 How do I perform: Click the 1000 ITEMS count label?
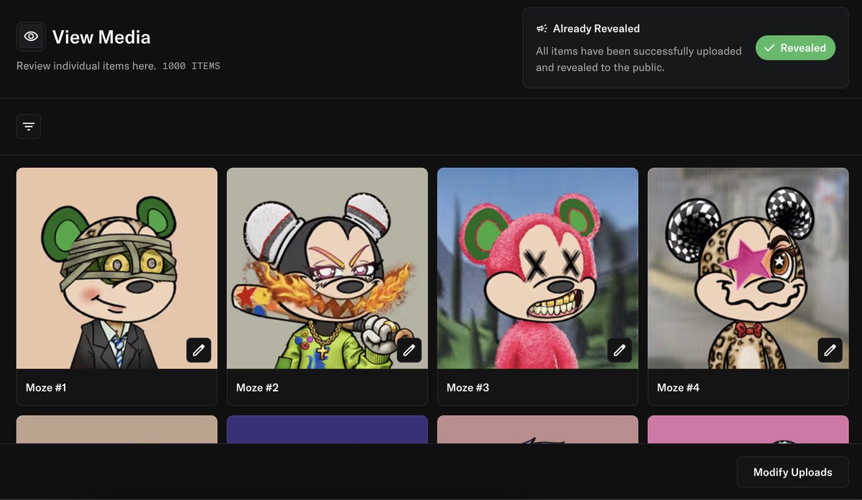(191, 66)
